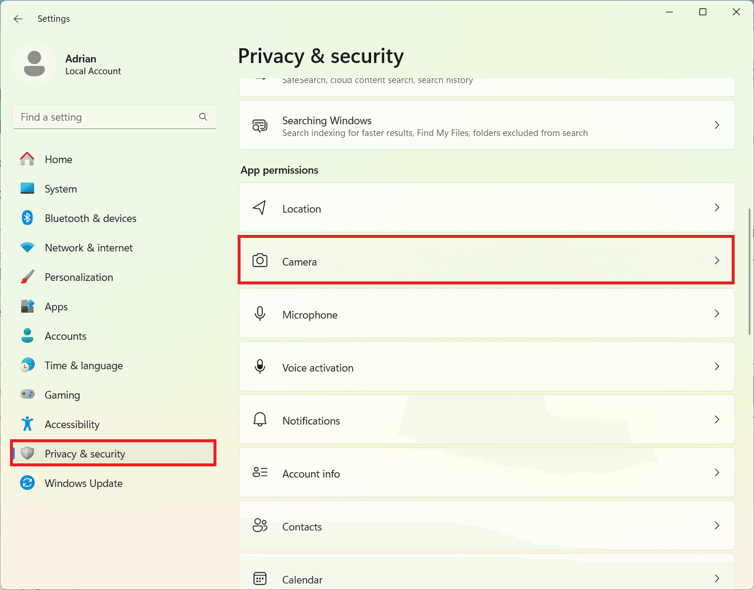The height and width of the screenshot is (590, 754).
Task: Click the Network wifi icon
Action: [x=27, y=247]
